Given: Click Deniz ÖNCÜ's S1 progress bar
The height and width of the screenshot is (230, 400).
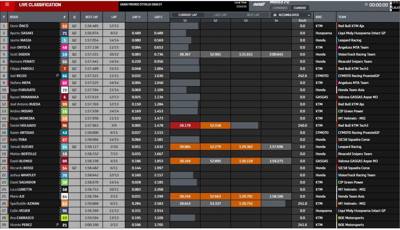Looking at the screenshot, I should coord(184,26).
